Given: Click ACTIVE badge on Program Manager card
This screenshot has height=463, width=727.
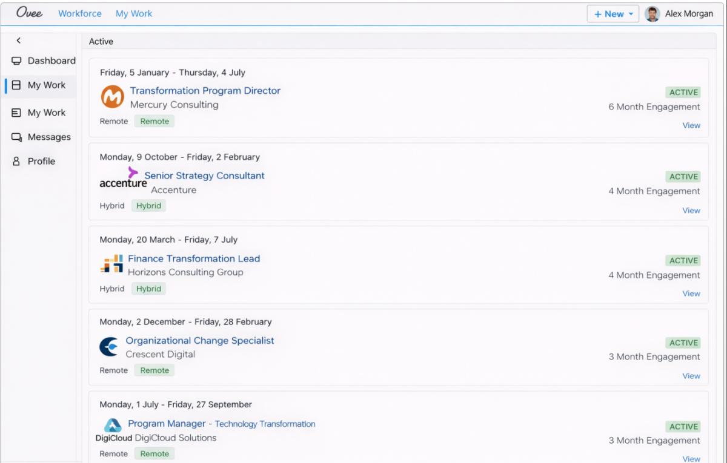Looking at the screenshot, I should 683,427.
